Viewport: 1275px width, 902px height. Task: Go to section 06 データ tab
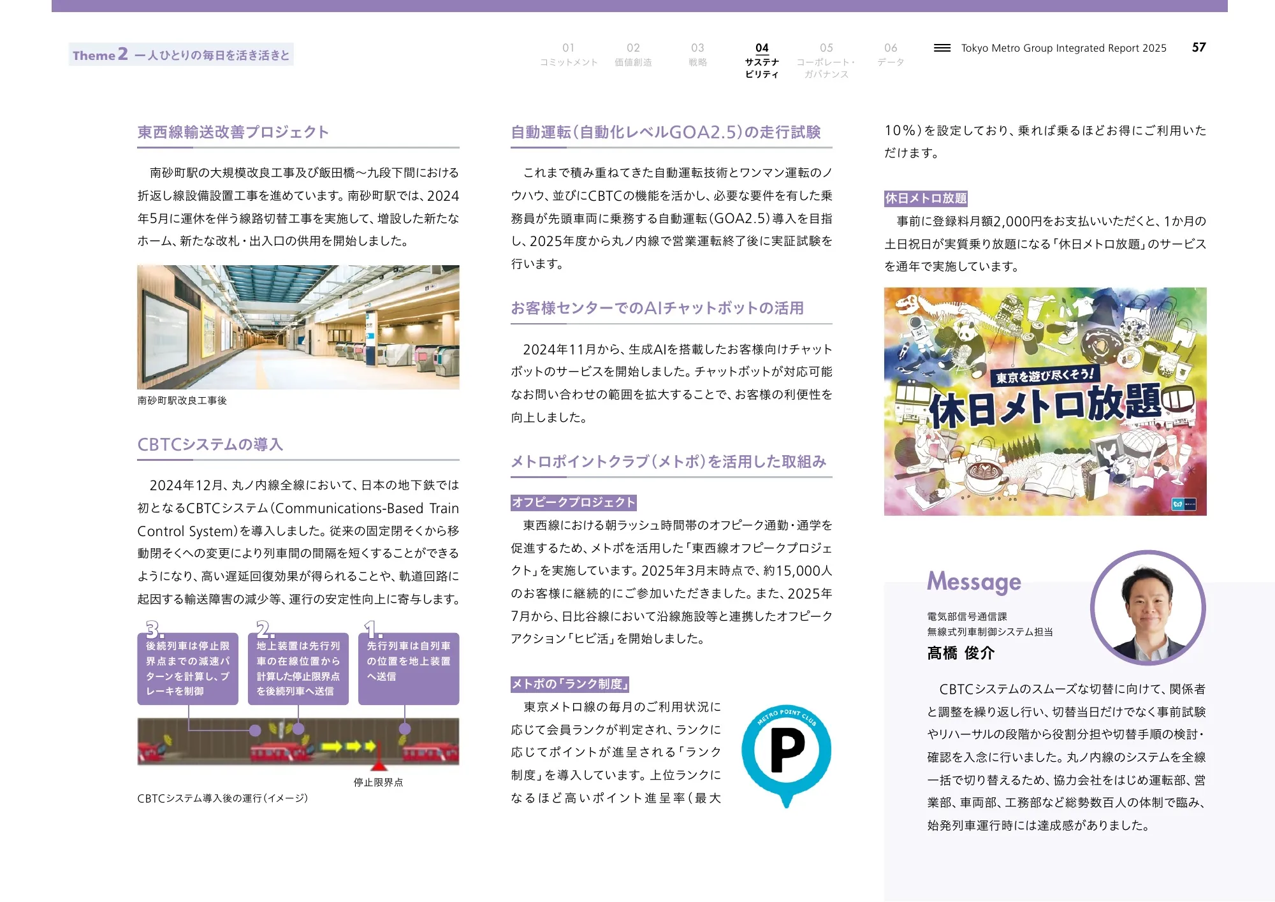click(891, 55)
